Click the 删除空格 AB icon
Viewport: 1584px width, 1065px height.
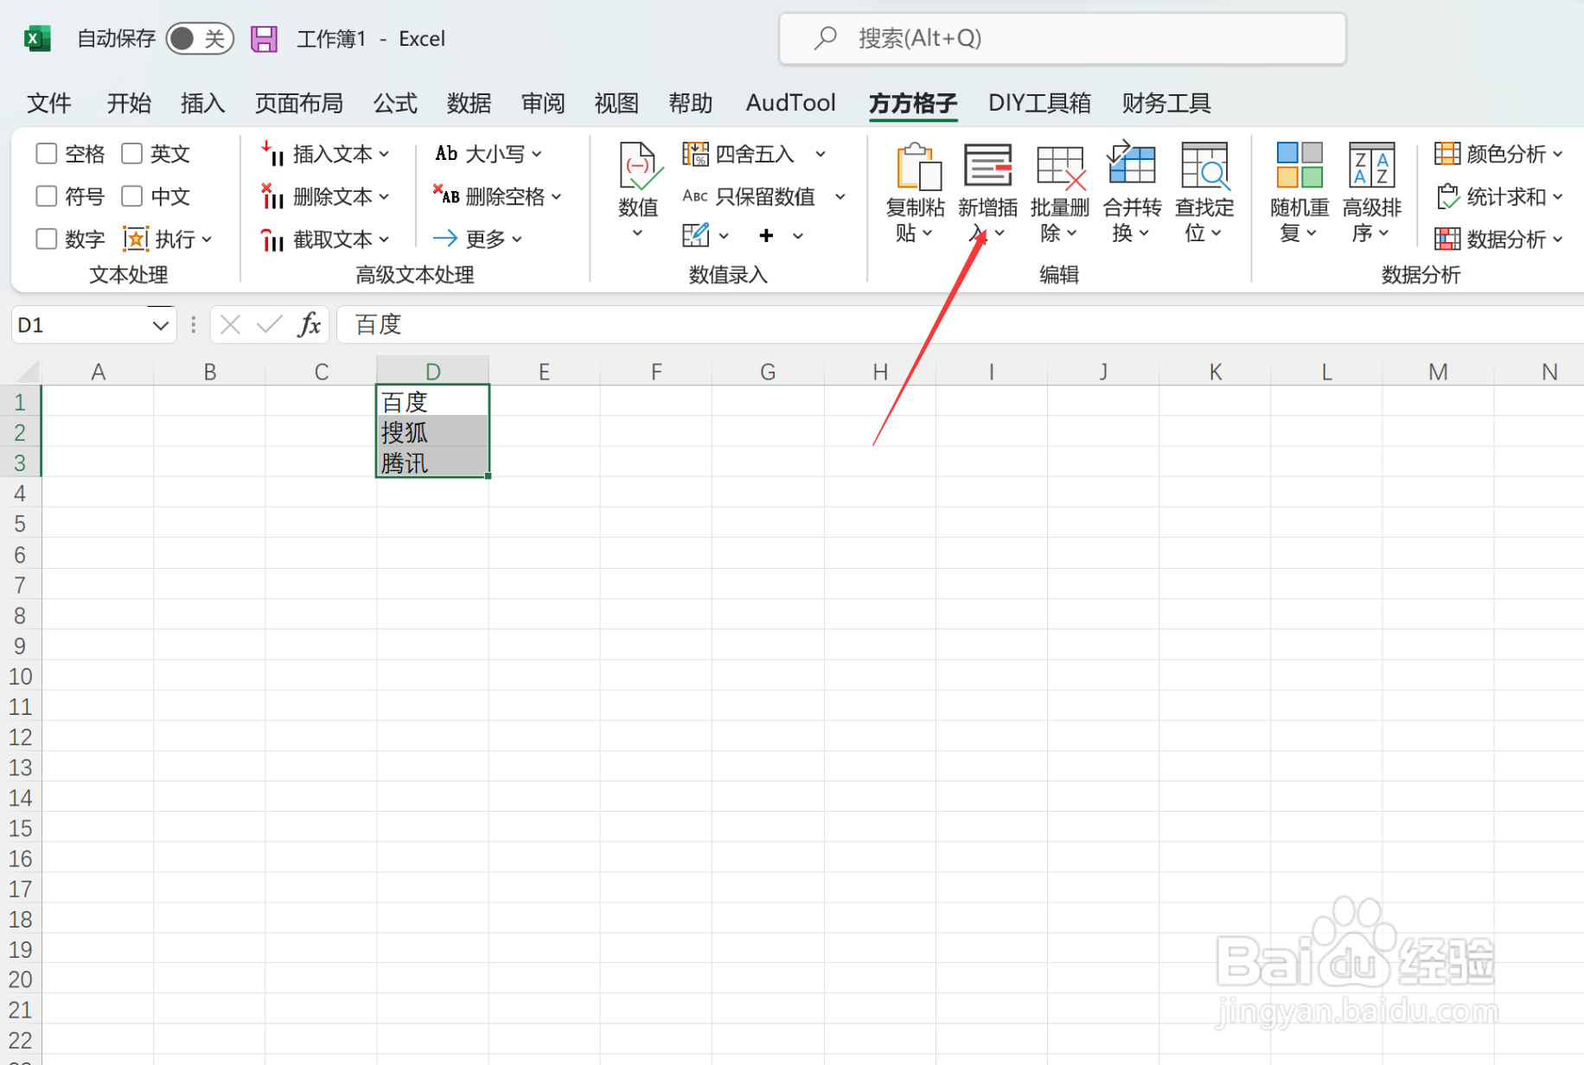click(x=446, y=195)
